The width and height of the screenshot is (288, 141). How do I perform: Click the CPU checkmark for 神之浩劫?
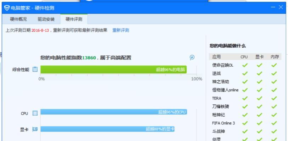(x=245, y=82)
